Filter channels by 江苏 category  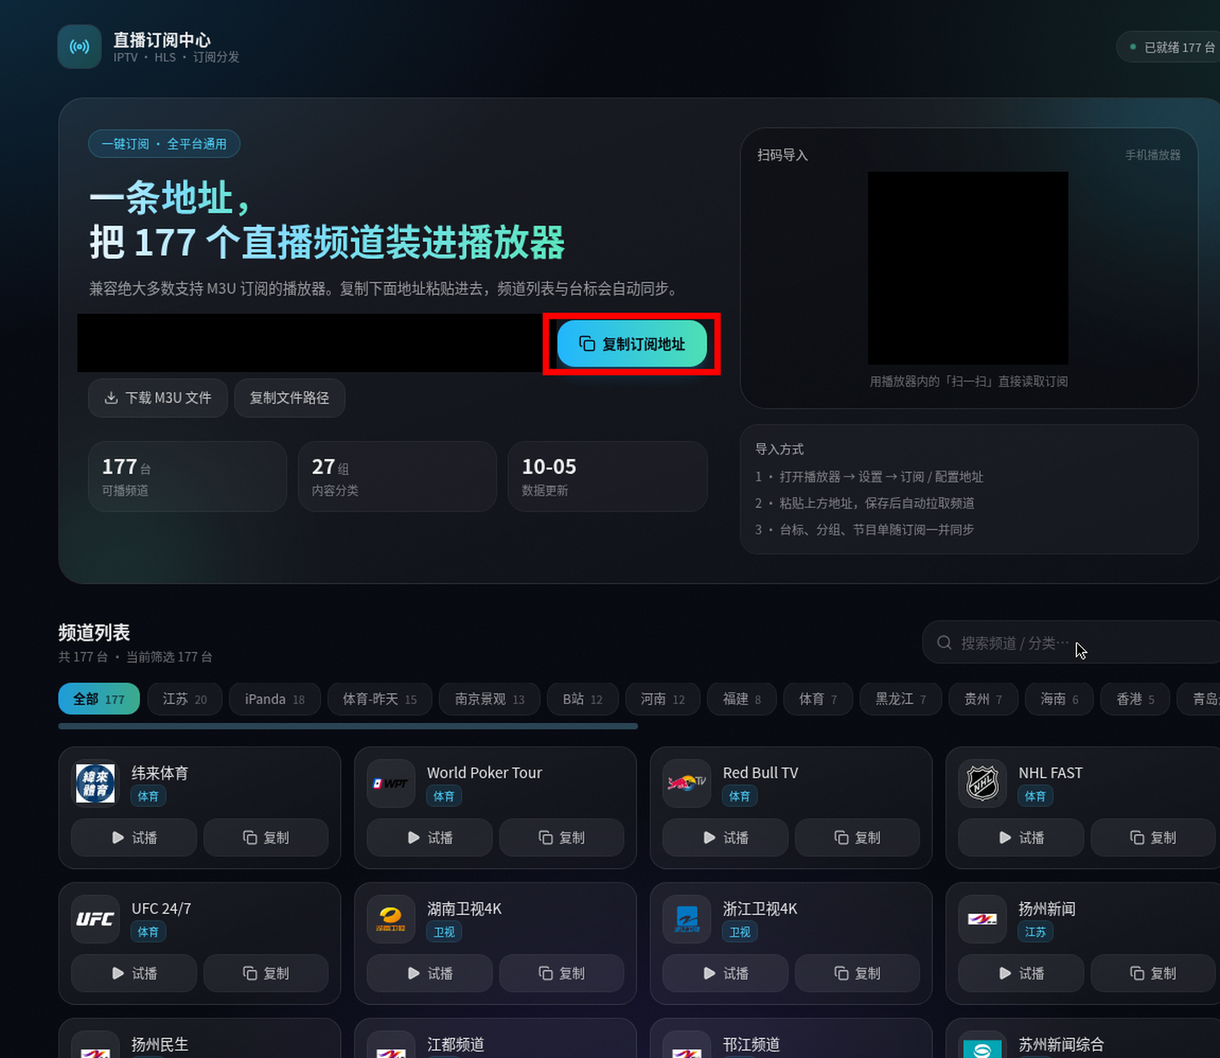click(184, 699)
